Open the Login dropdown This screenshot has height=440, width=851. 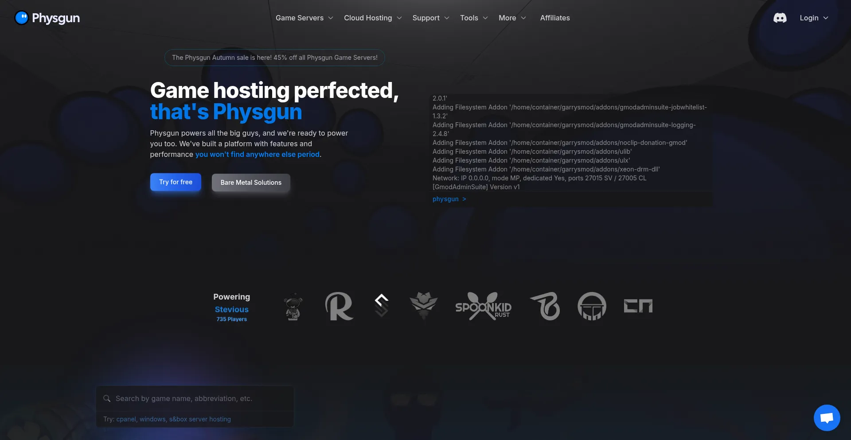(814, 18)
